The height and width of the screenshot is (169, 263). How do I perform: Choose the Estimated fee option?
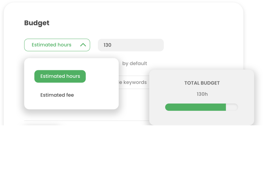pyautogui.click(x=57, y=95)
